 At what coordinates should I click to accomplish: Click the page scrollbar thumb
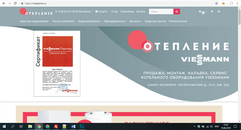point(239,17)
